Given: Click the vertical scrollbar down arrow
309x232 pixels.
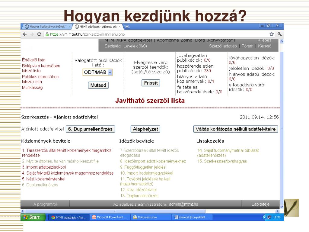Looking at the screenshot, I should coord(282,207).
